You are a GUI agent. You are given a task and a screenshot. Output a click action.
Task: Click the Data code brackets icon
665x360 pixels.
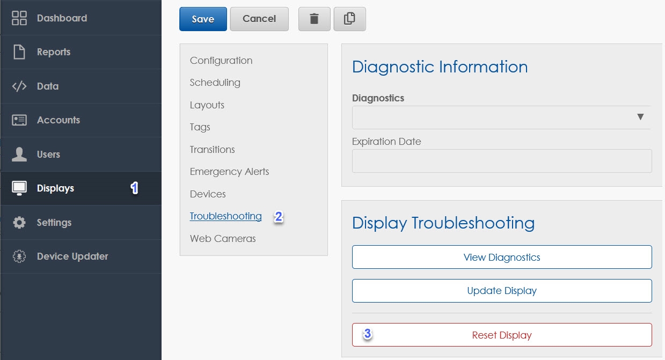(x=19, y=86)
